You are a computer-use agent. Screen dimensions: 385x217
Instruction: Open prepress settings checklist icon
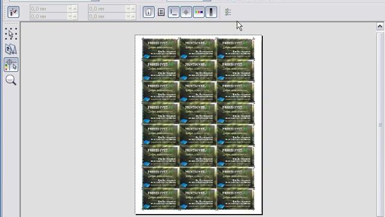(228, 12)
